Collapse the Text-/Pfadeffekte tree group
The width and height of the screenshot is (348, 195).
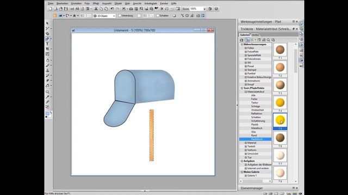242,88
